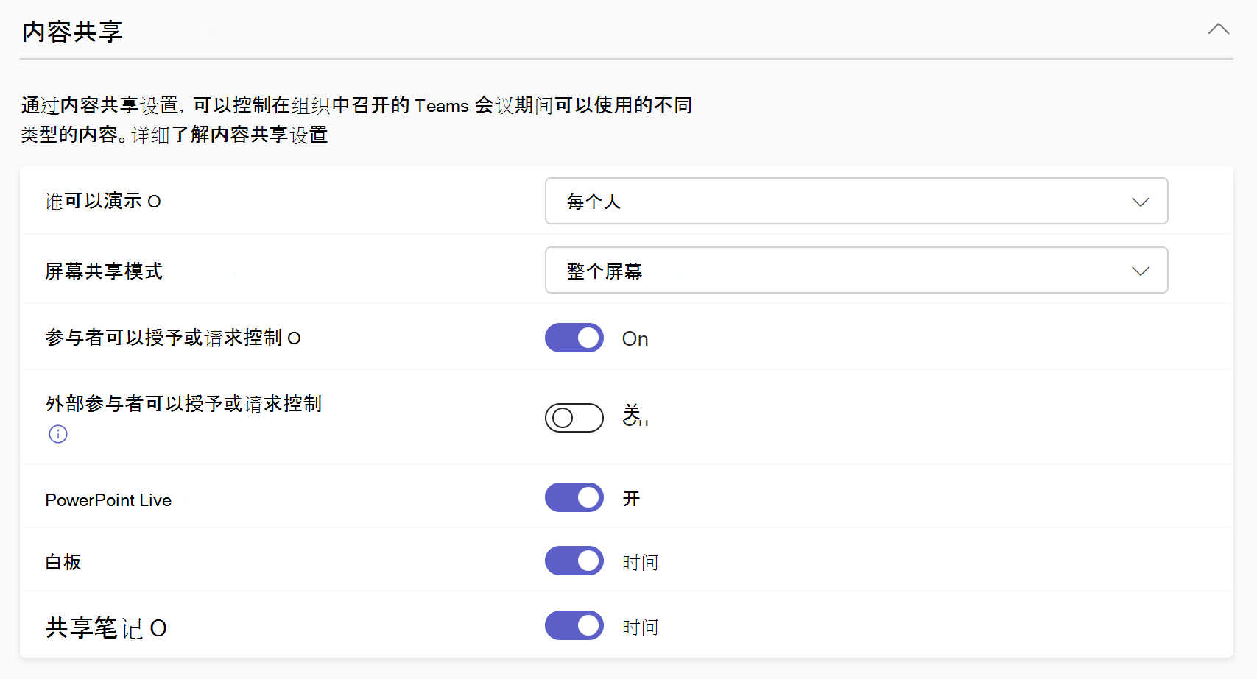Disable the 白板 toggle switch
Image resolution: width=1257 pixels, height=679 pixels.
pyautogui.click(x=574, y=561)
